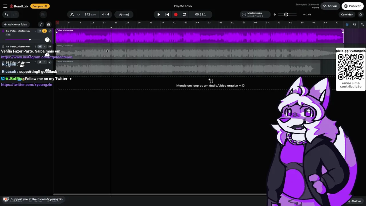Open the Instagram tgoldenteam link
The width and height of the screenshot is (366, 206).
click(37, 57)
